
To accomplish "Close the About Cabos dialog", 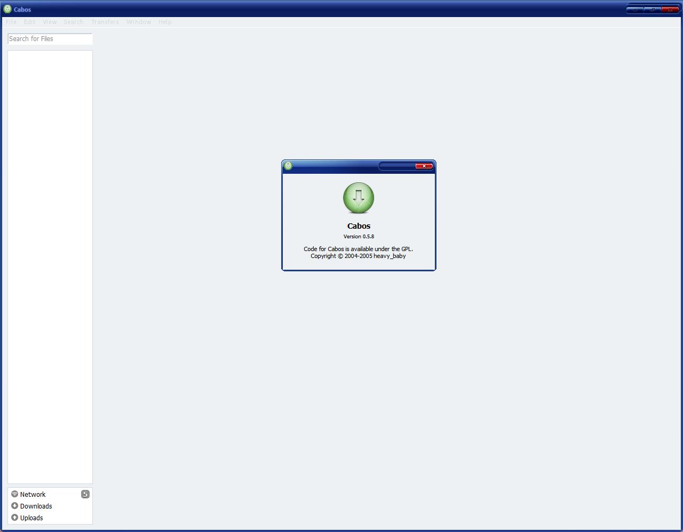I will tap(424, 166).
